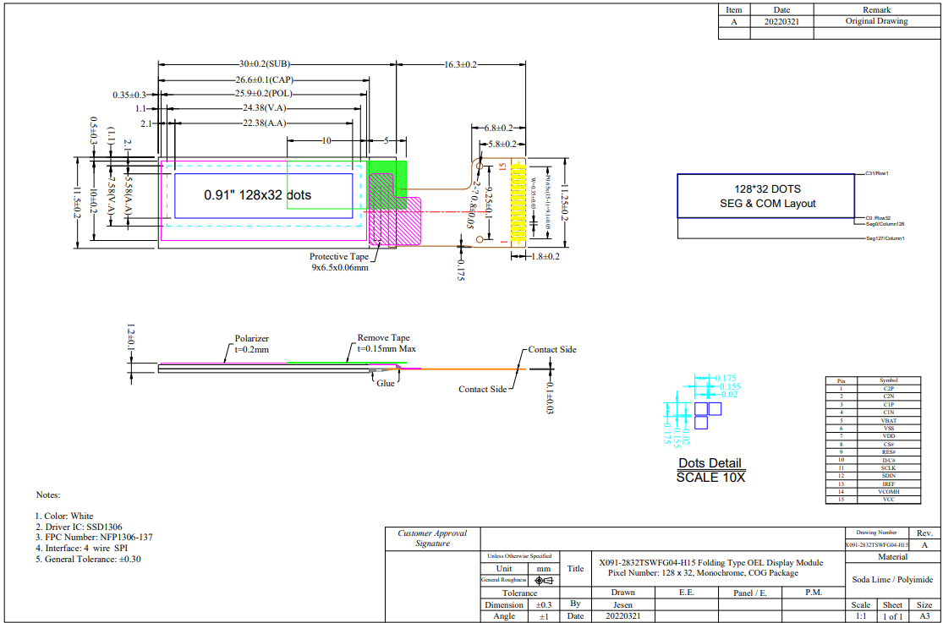Click the "0.91" 128x32 dots" display label

pos(257,195)
